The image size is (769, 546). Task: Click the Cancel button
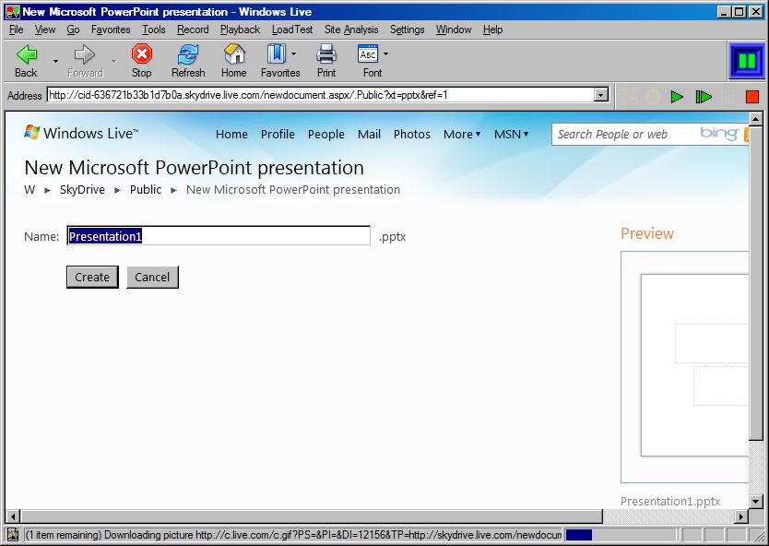pos(152,278)
